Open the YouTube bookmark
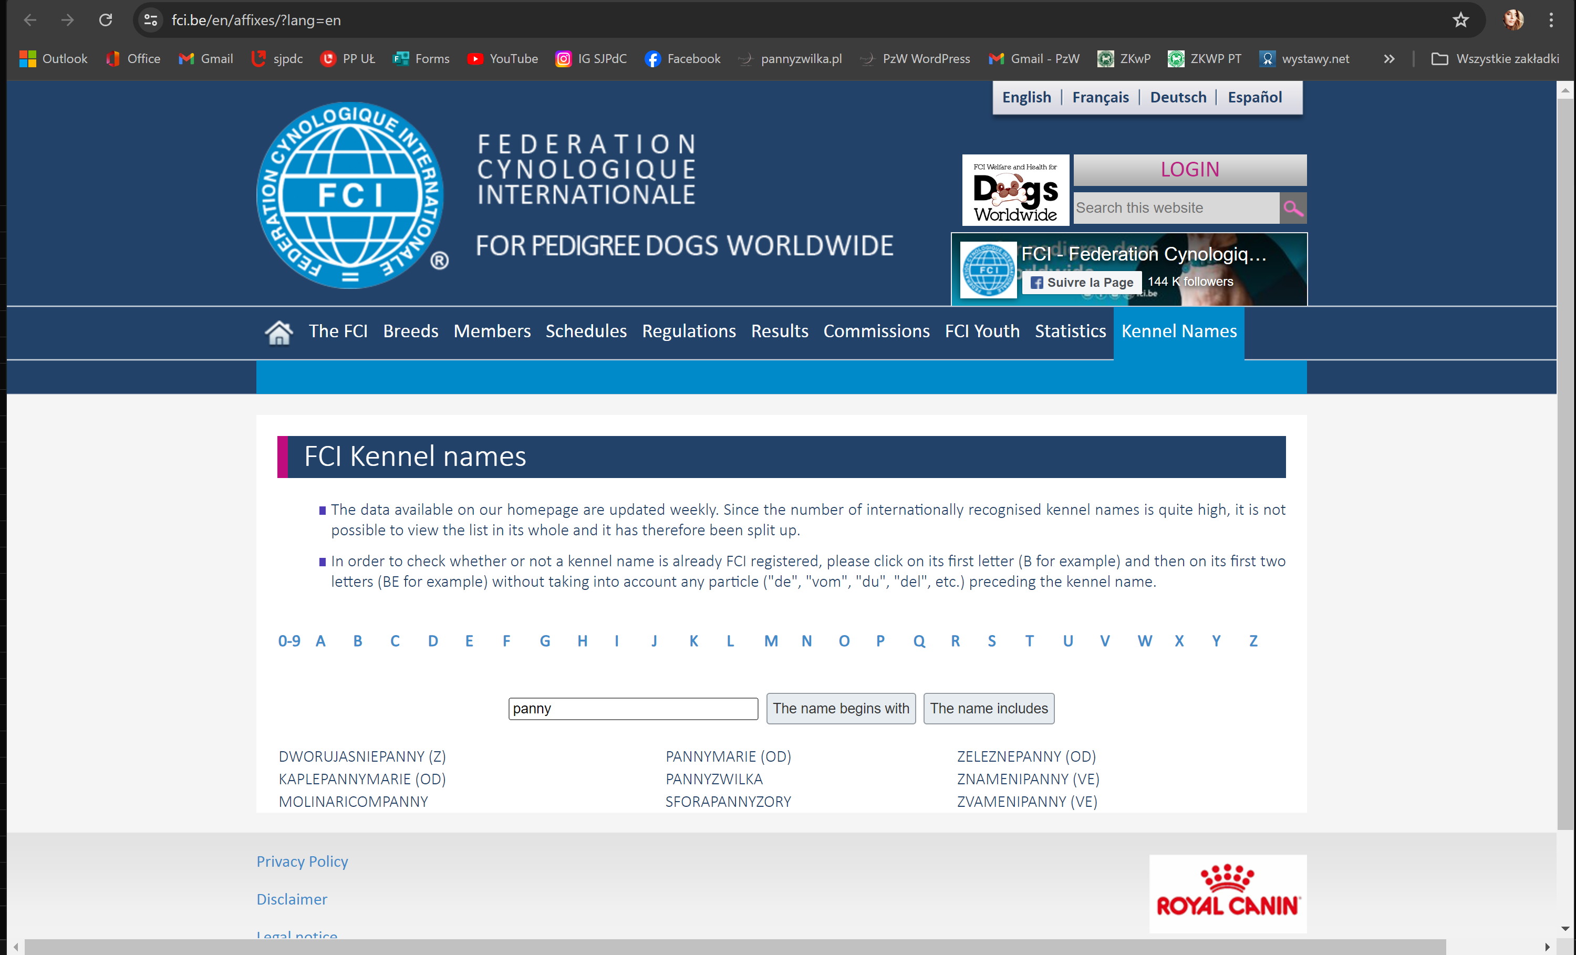Image resolution: width=1576 pixels, height=955 pixels. pos(502,59)
